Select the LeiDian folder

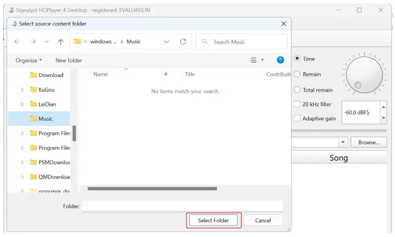pos(43,104)
